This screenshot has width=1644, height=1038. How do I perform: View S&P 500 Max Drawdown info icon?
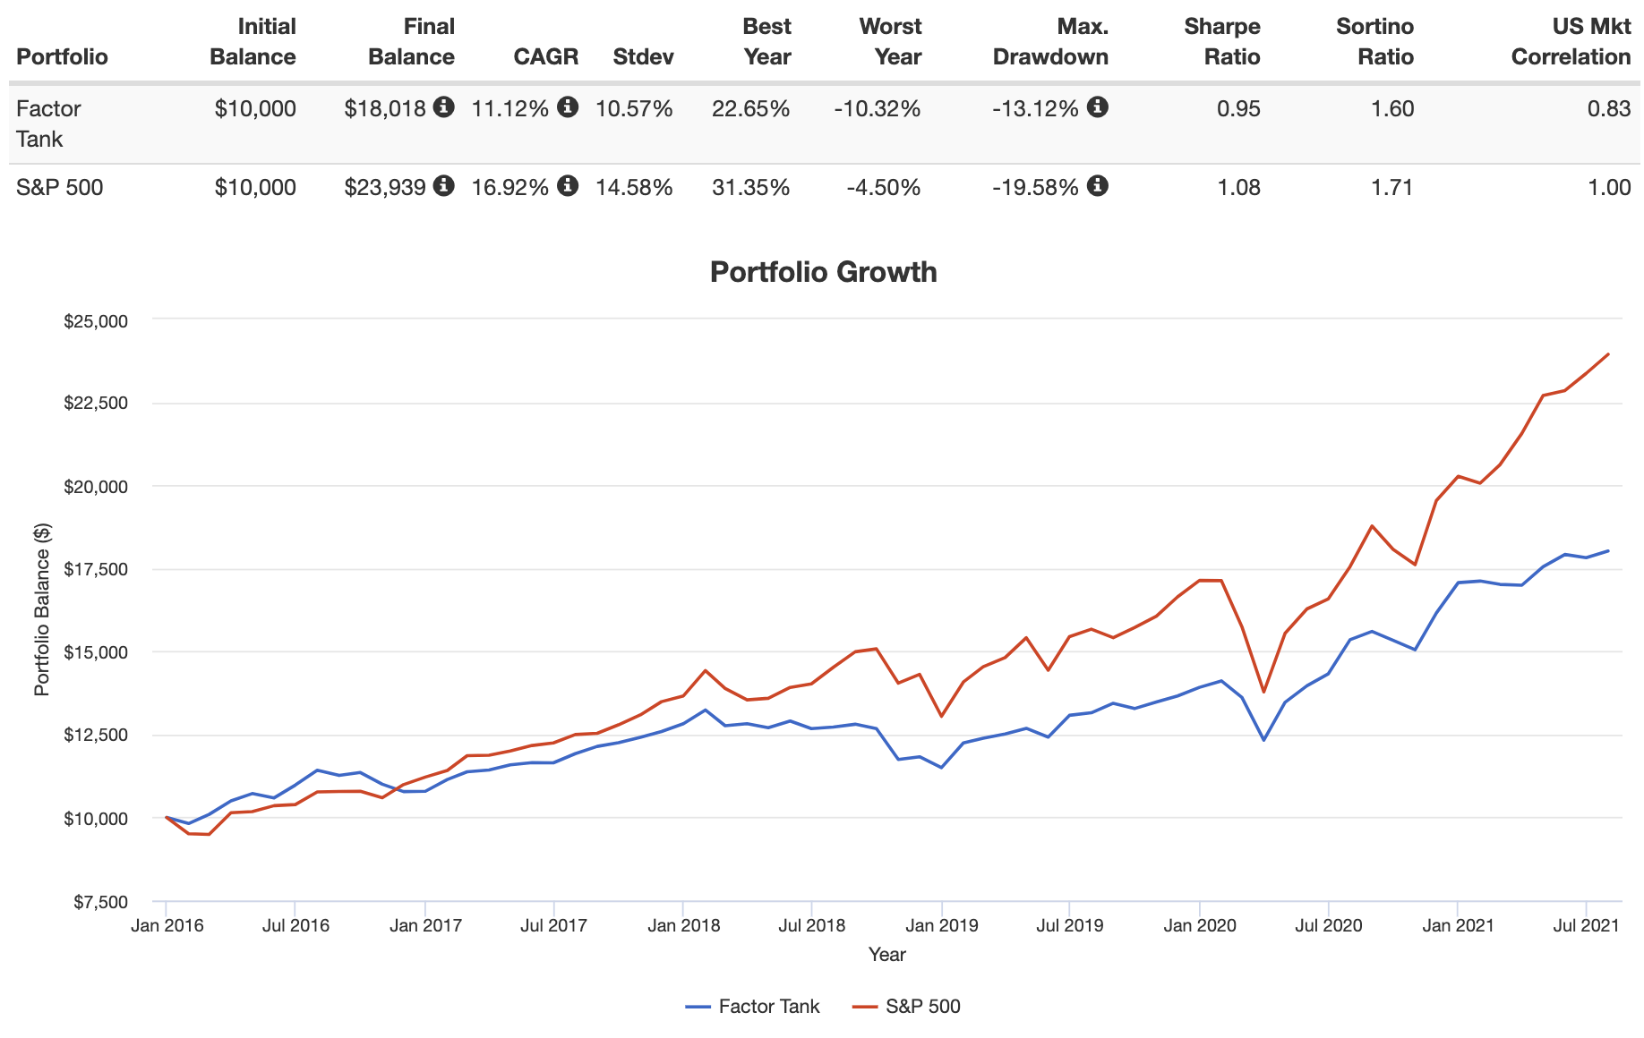1100,187
